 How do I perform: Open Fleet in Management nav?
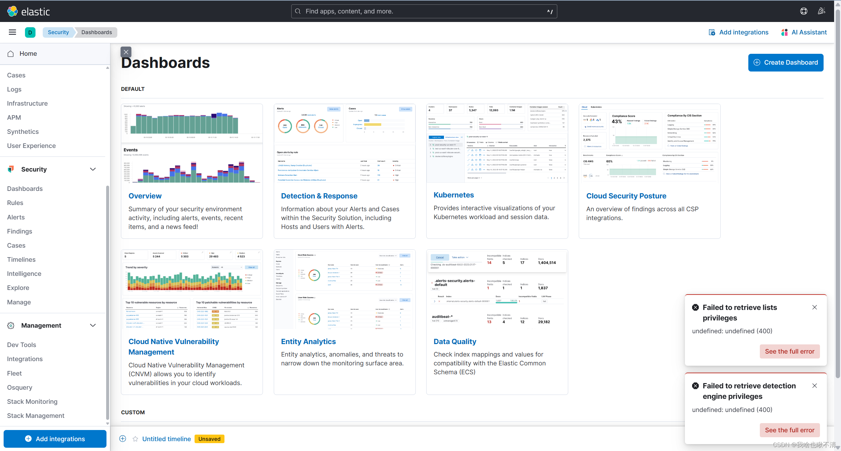14,373
